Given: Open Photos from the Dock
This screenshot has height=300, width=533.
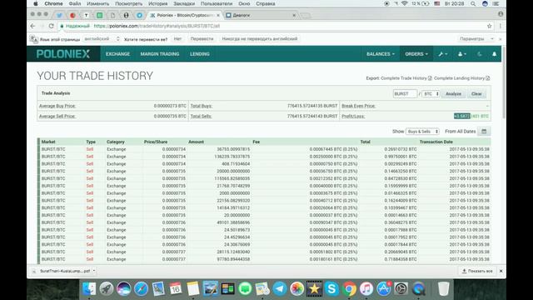Looking at the screenshot, I should [x=296, y=289].
